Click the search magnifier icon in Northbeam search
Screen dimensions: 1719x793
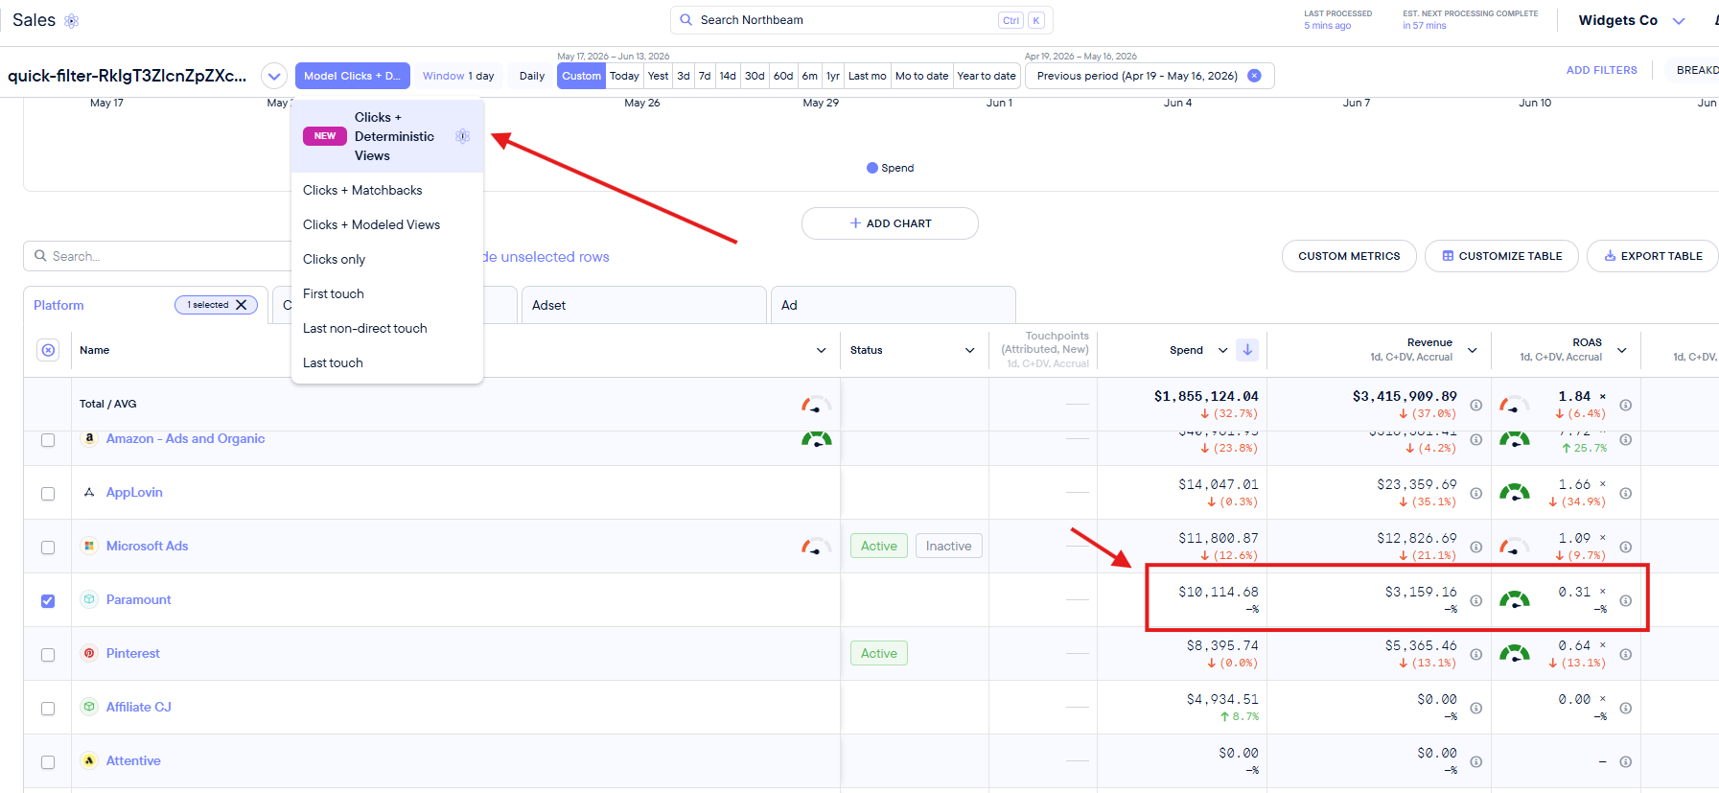[x=686, y=19]
